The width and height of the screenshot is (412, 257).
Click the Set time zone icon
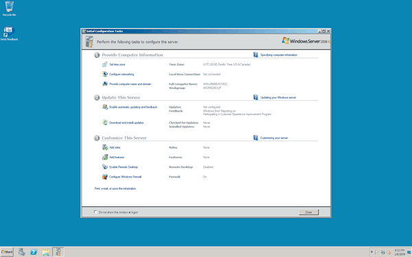point(105,64)
